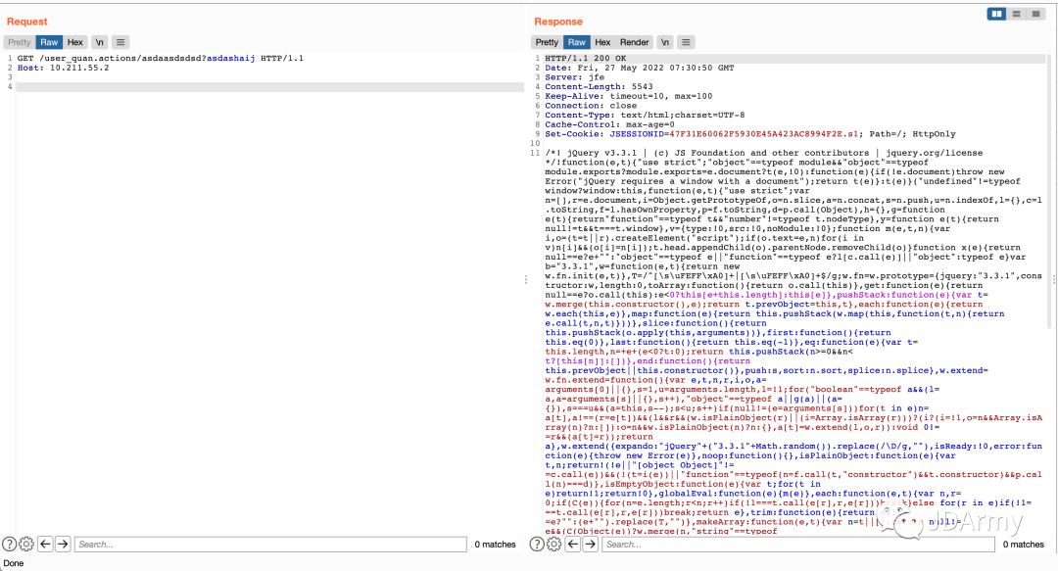The image size is (1058, 571).
Task: Click the Host: 10.211.55.2 header line
Action: click(x=64, y=68)
